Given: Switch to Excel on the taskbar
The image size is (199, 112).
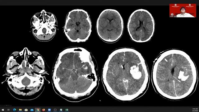Looking at the screenshot, I should click(67, 110).
